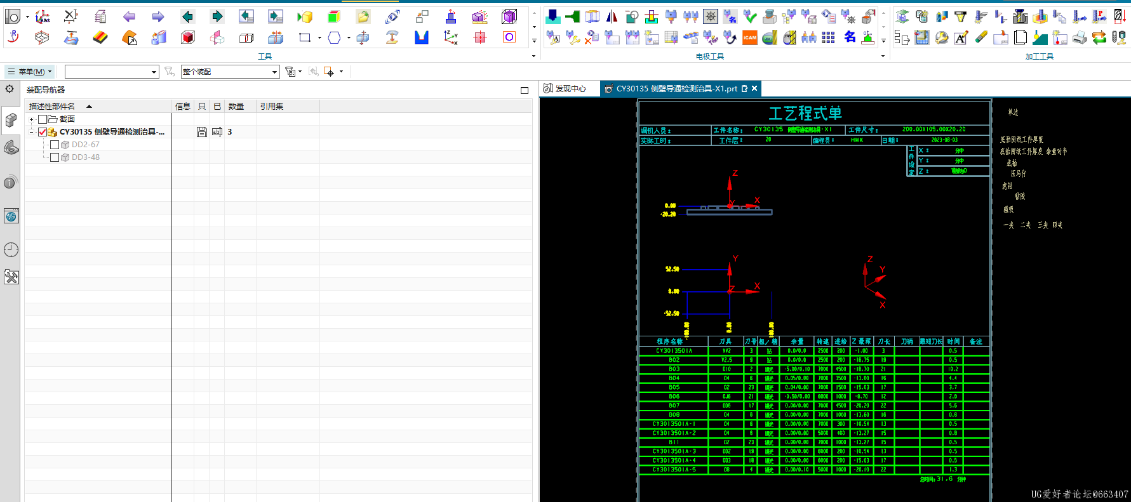Screen dimensions: 1131x502
Task: Click the rainbow layered block icon
Action: tap(100, 38)
